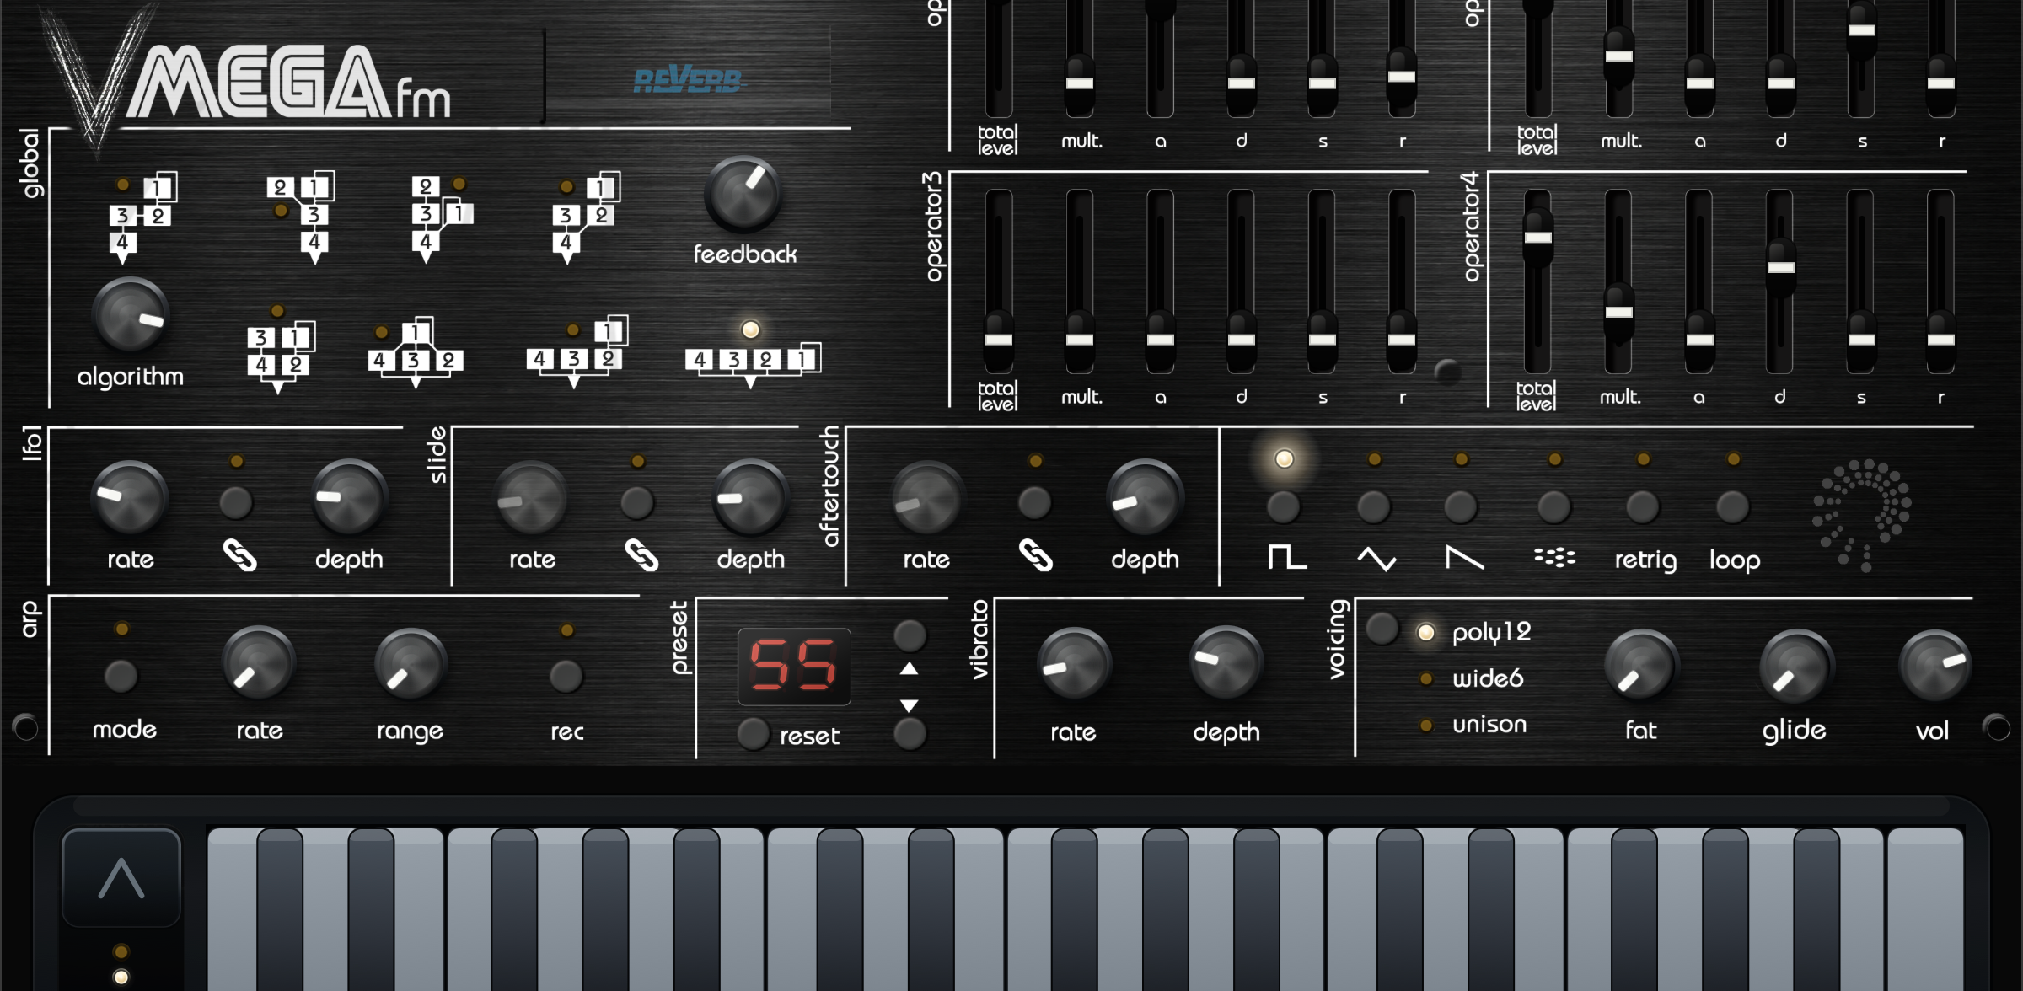Toggle the loop button
2023x991 pixels.
coord(1733,507)
